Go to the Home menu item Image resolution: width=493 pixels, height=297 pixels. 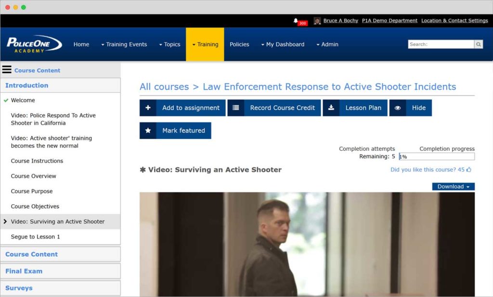point(81,44)
